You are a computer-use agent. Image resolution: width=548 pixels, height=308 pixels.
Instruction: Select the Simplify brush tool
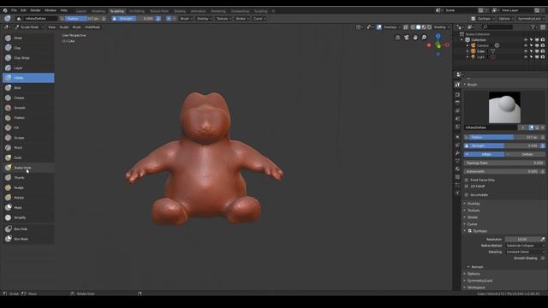coord(28,217)
